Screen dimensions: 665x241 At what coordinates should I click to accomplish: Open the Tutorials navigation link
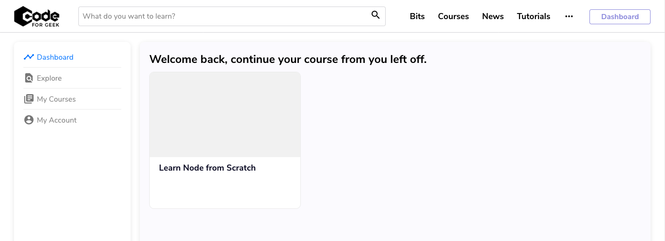tap(533, 16)
